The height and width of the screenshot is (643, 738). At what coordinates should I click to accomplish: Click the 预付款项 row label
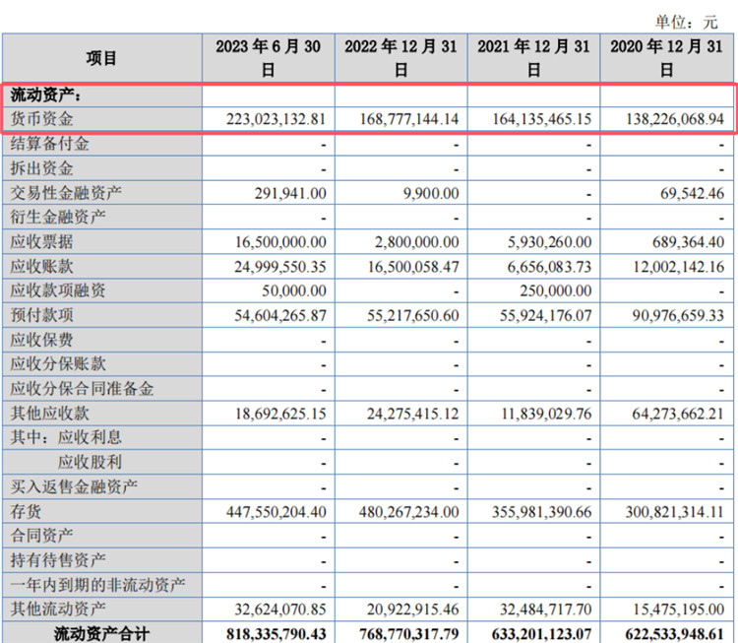point(41,315)
